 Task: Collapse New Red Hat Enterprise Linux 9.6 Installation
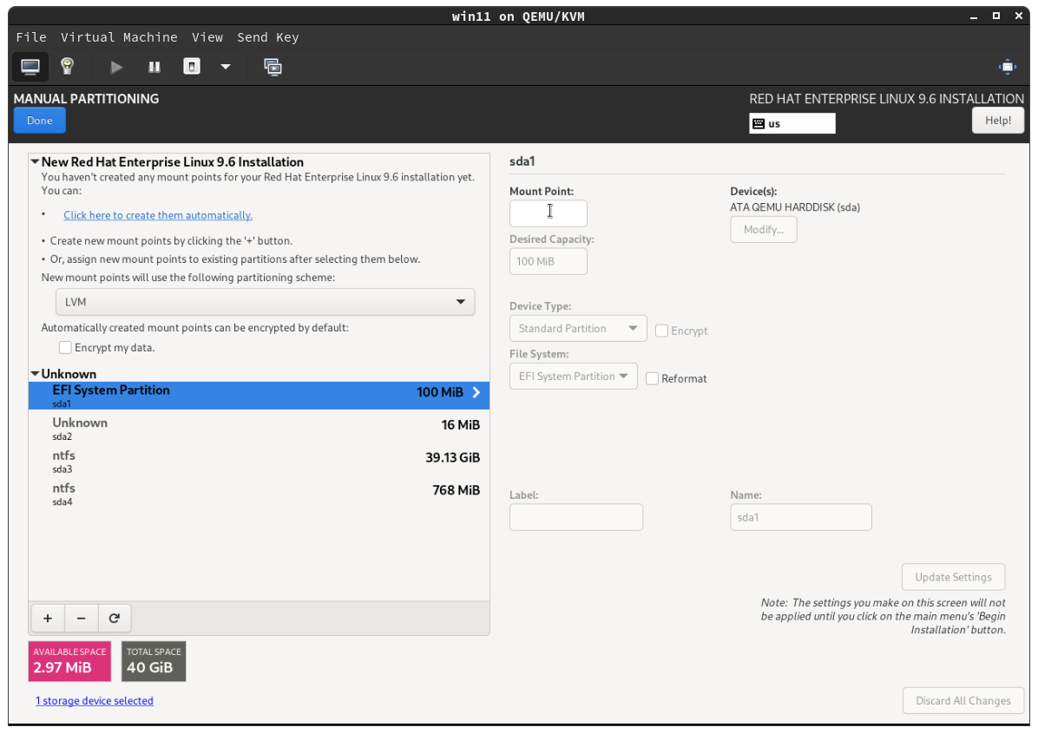tap(35, 161)
